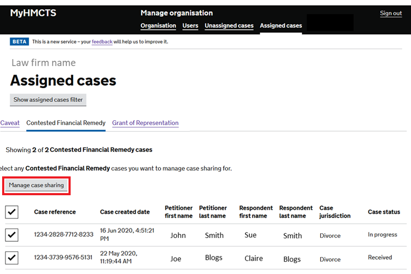Toggle the select-all cases checkbox
Screen dimensions: 411x274
click(x=12, y=212)
